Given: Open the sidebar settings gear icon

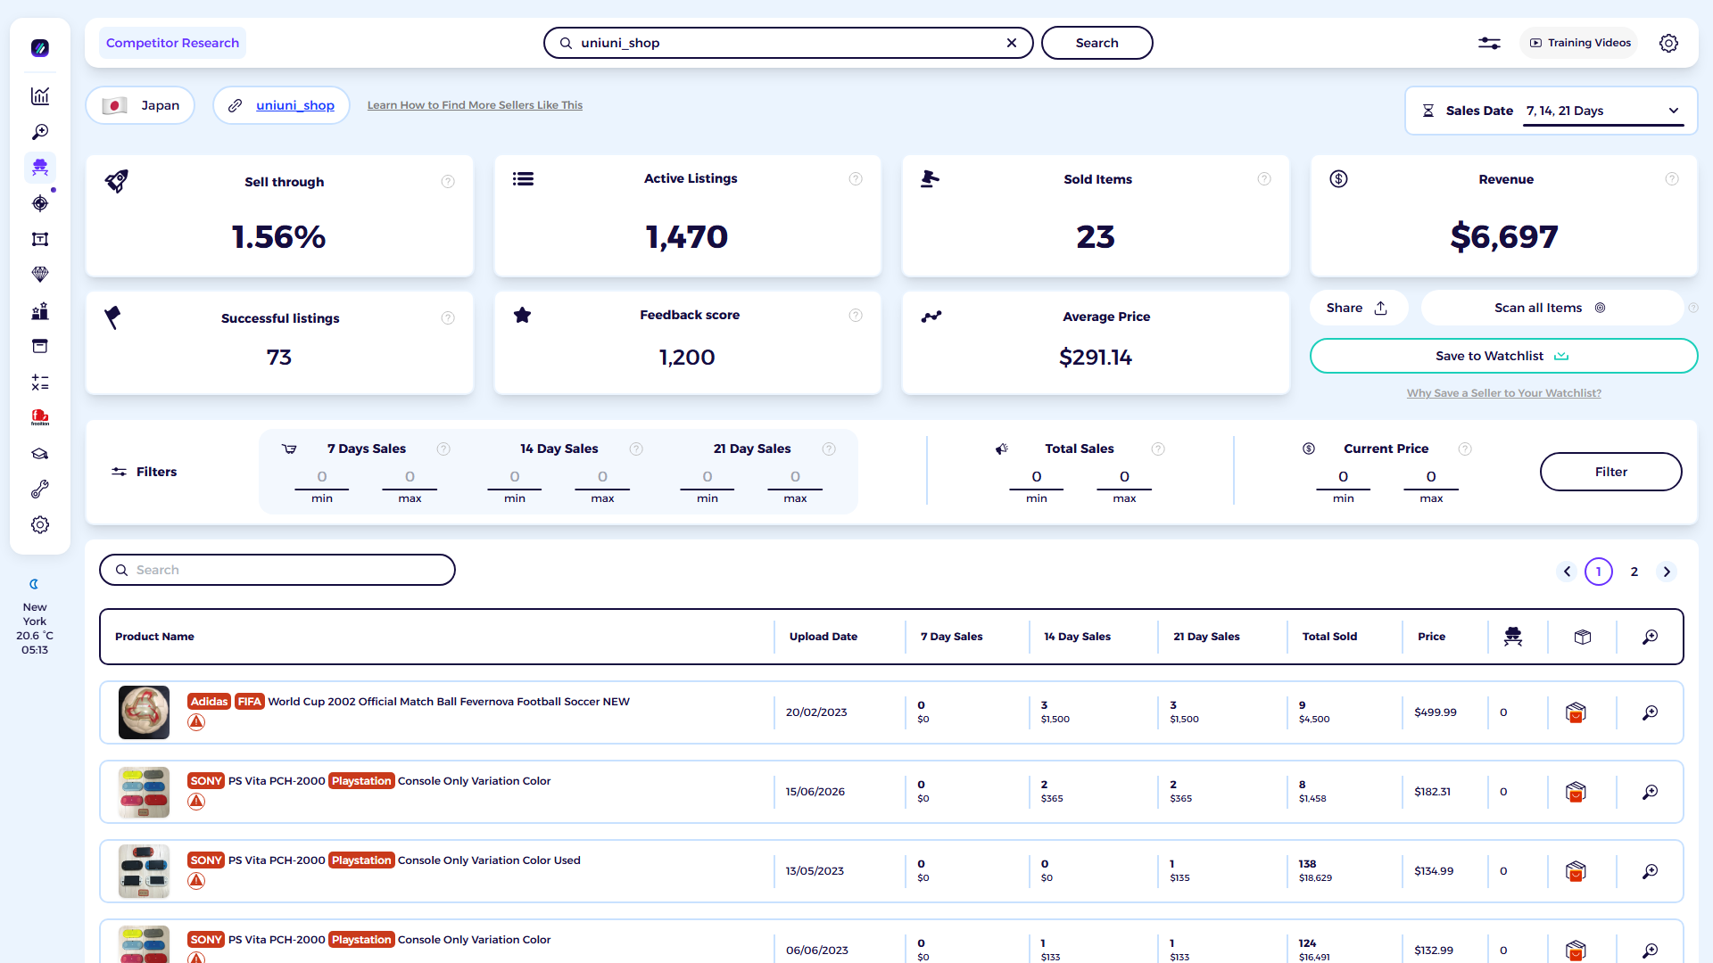Looking at the screenshot, I should (x=40, y=525).
